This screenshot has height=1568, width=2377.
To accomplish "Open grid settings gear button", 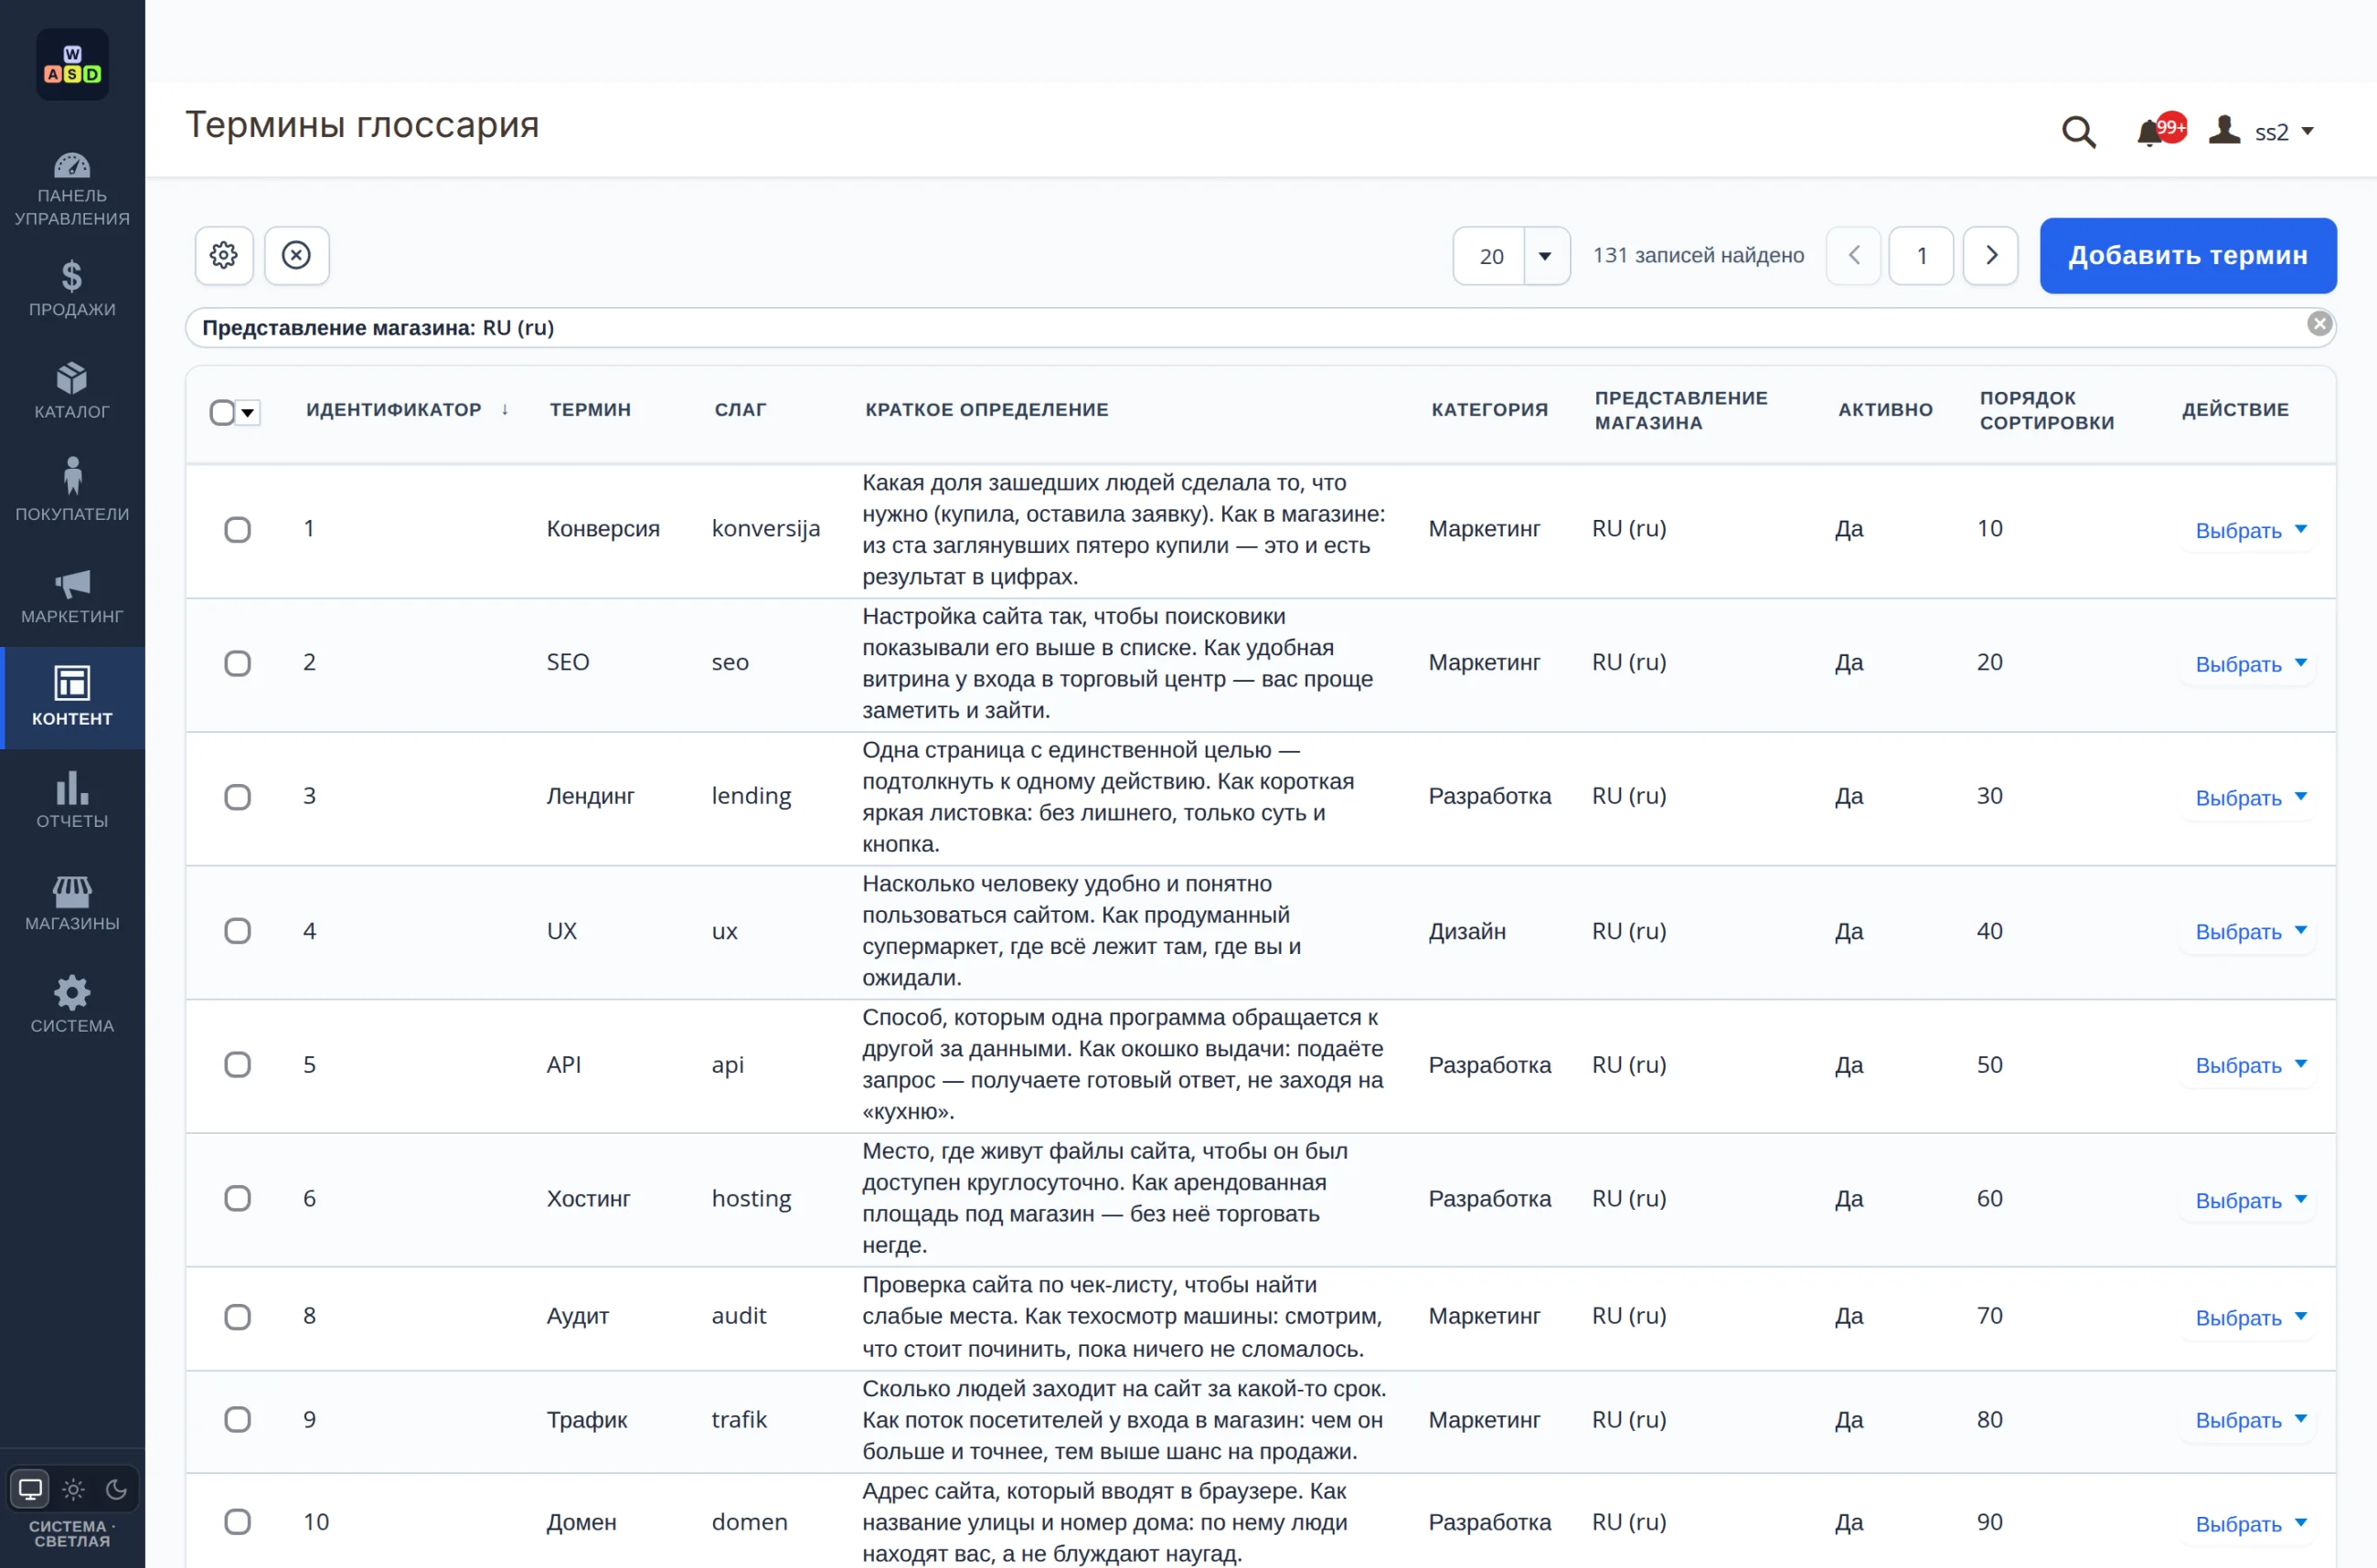I will pos(224,255).
